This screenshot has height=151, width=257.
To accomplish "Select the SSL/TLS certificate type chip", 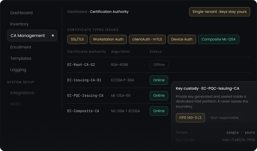I will coord(77,39).
